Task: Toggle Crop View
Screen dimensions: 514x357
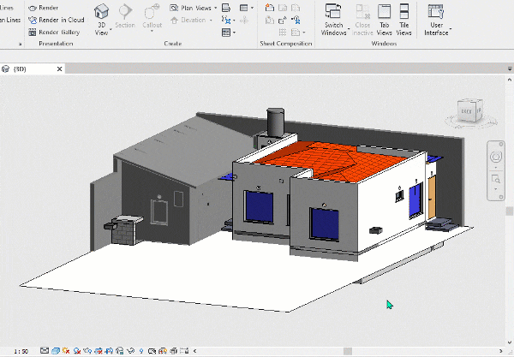Action: tap(99, 351)
